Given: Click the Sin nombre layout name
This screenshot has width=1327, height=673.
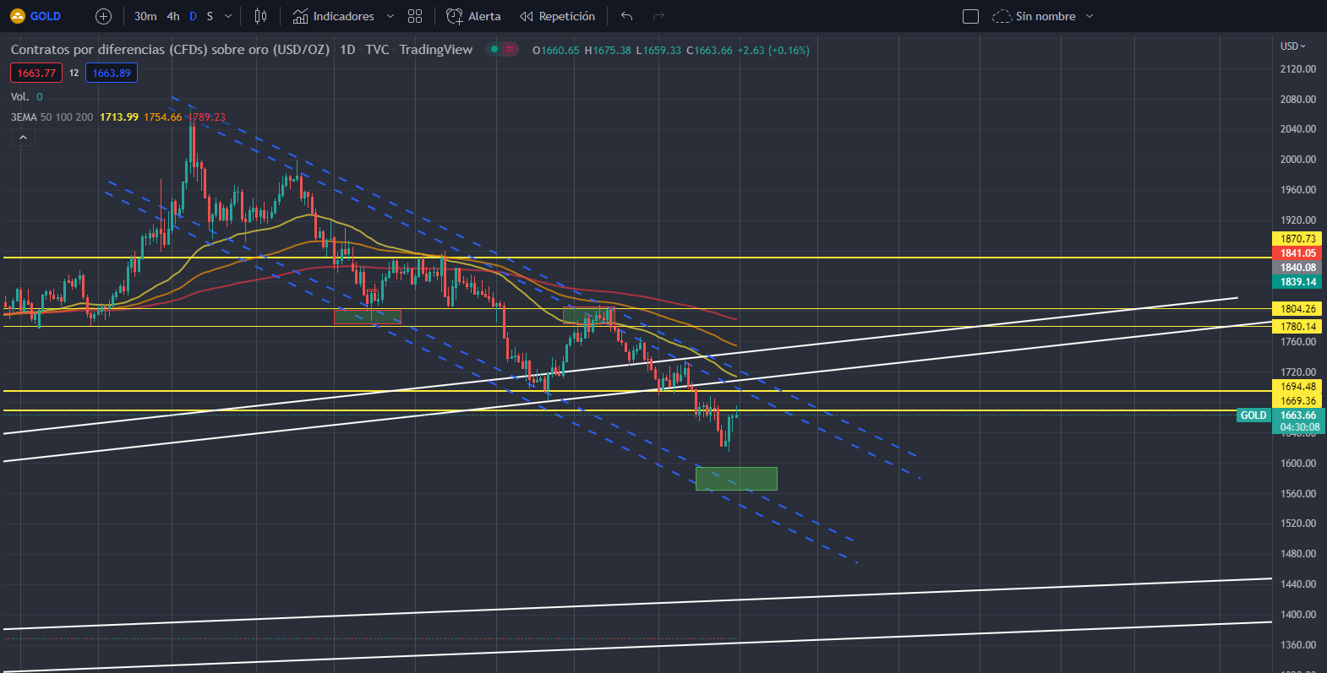Looking at the screenshot, I should point(1046,16).
